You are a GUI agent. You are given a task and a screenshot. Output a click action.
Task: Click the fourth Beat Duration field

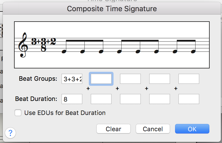pyautogui.click(x=160, y=99)
